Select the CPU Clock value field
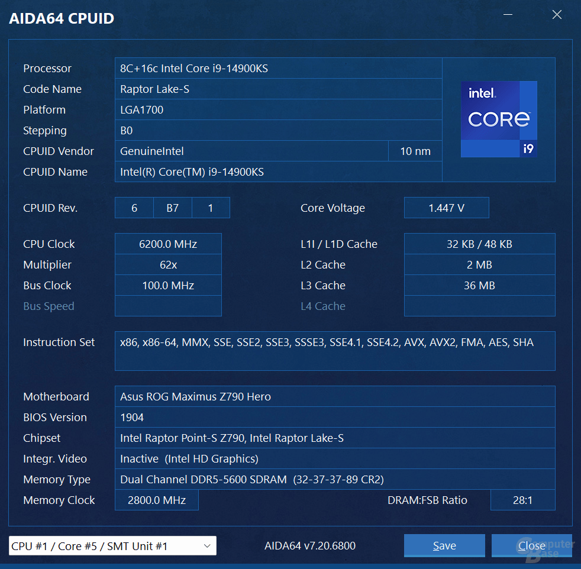The image size is (581, 569). (x=168, y=244)
